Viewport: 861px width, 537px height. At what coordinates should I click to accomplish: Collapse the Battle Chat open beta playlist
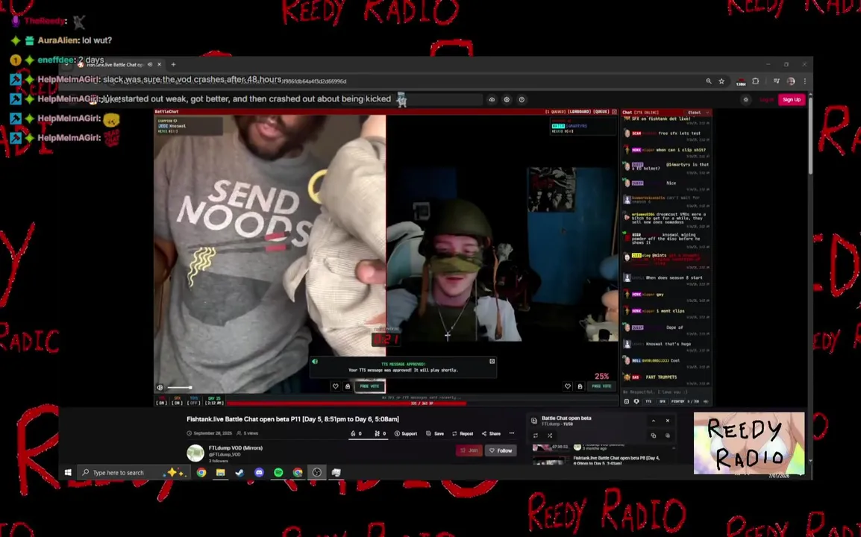pyautogui.click(x=654, y=421)
